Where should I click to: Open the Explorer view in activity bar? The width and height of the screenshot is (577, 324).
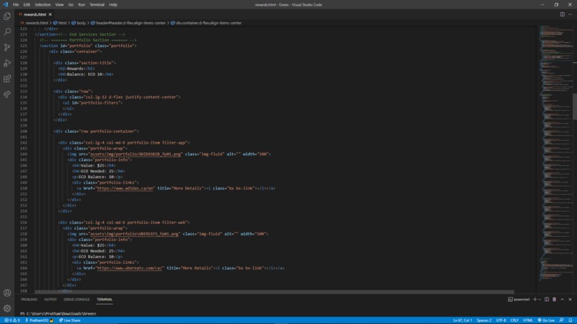[7, 16]
